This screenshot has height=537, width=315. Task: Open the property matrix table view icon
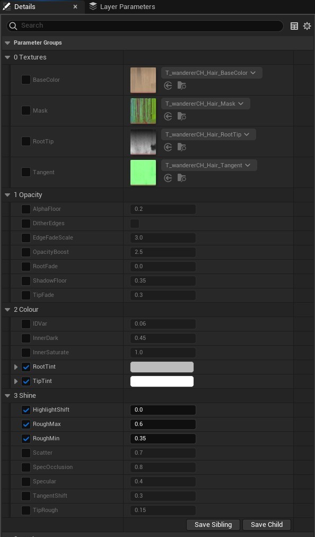coord(294,26)
